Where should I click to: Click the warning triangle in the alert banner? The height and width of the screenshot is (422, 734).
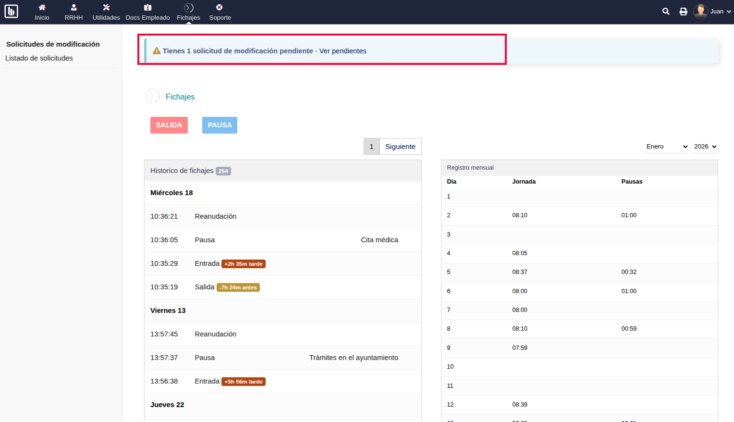[157, 50]
